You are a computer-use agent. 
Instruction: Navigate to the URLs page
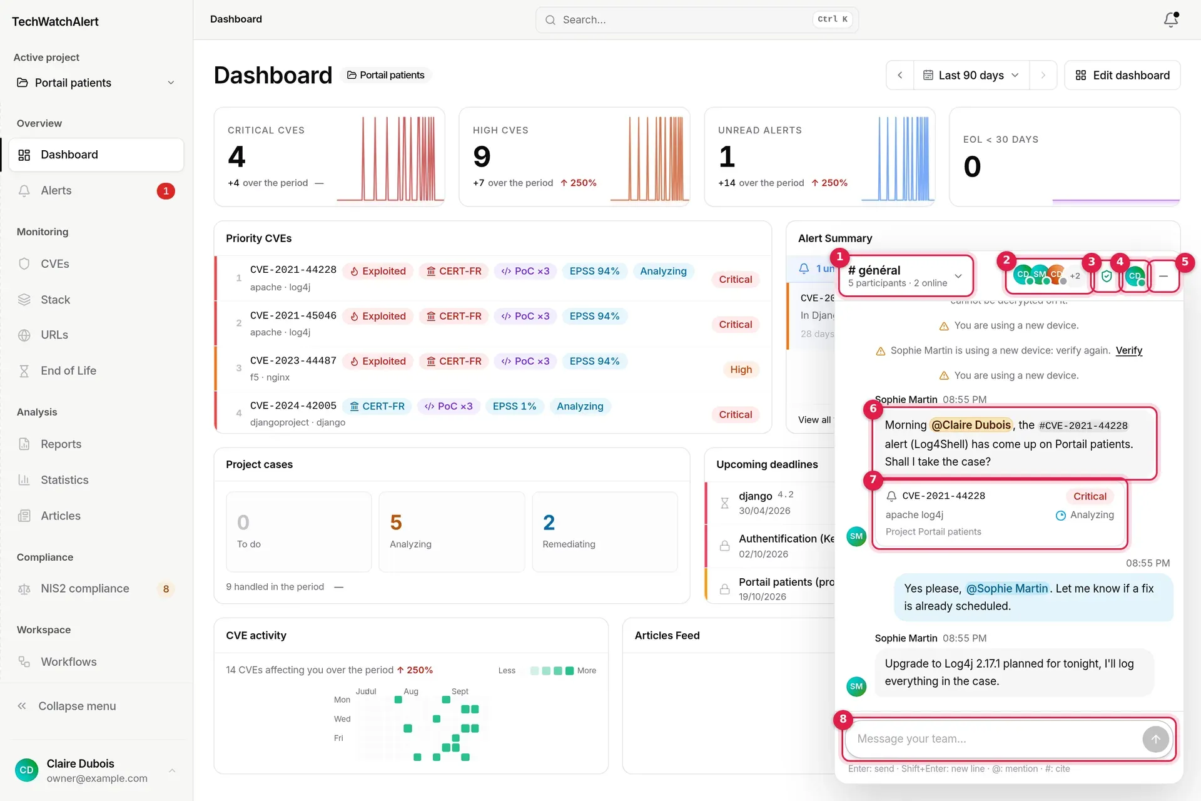96,335
